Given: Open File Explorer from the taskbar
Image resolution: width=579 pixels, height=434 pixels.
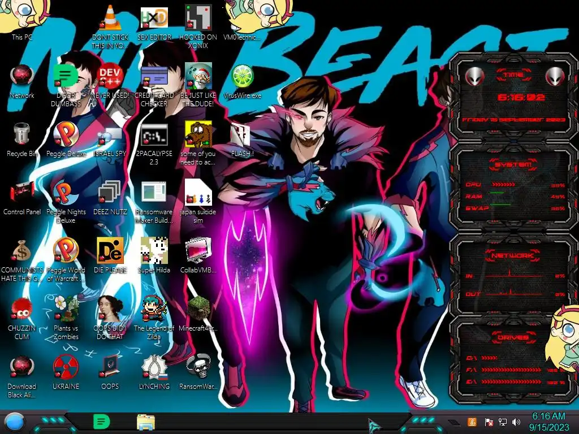Looking at the screenshot, I should point(145,422).
